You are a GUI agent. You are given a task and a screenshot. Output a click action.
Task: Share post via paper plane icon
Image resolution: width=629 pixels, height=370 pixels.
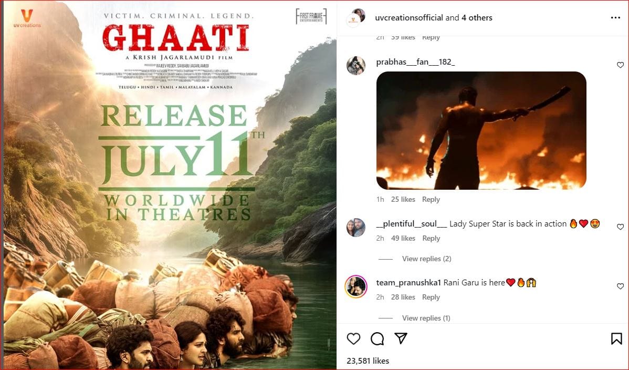pyautogui.click(x=401, y=338)
